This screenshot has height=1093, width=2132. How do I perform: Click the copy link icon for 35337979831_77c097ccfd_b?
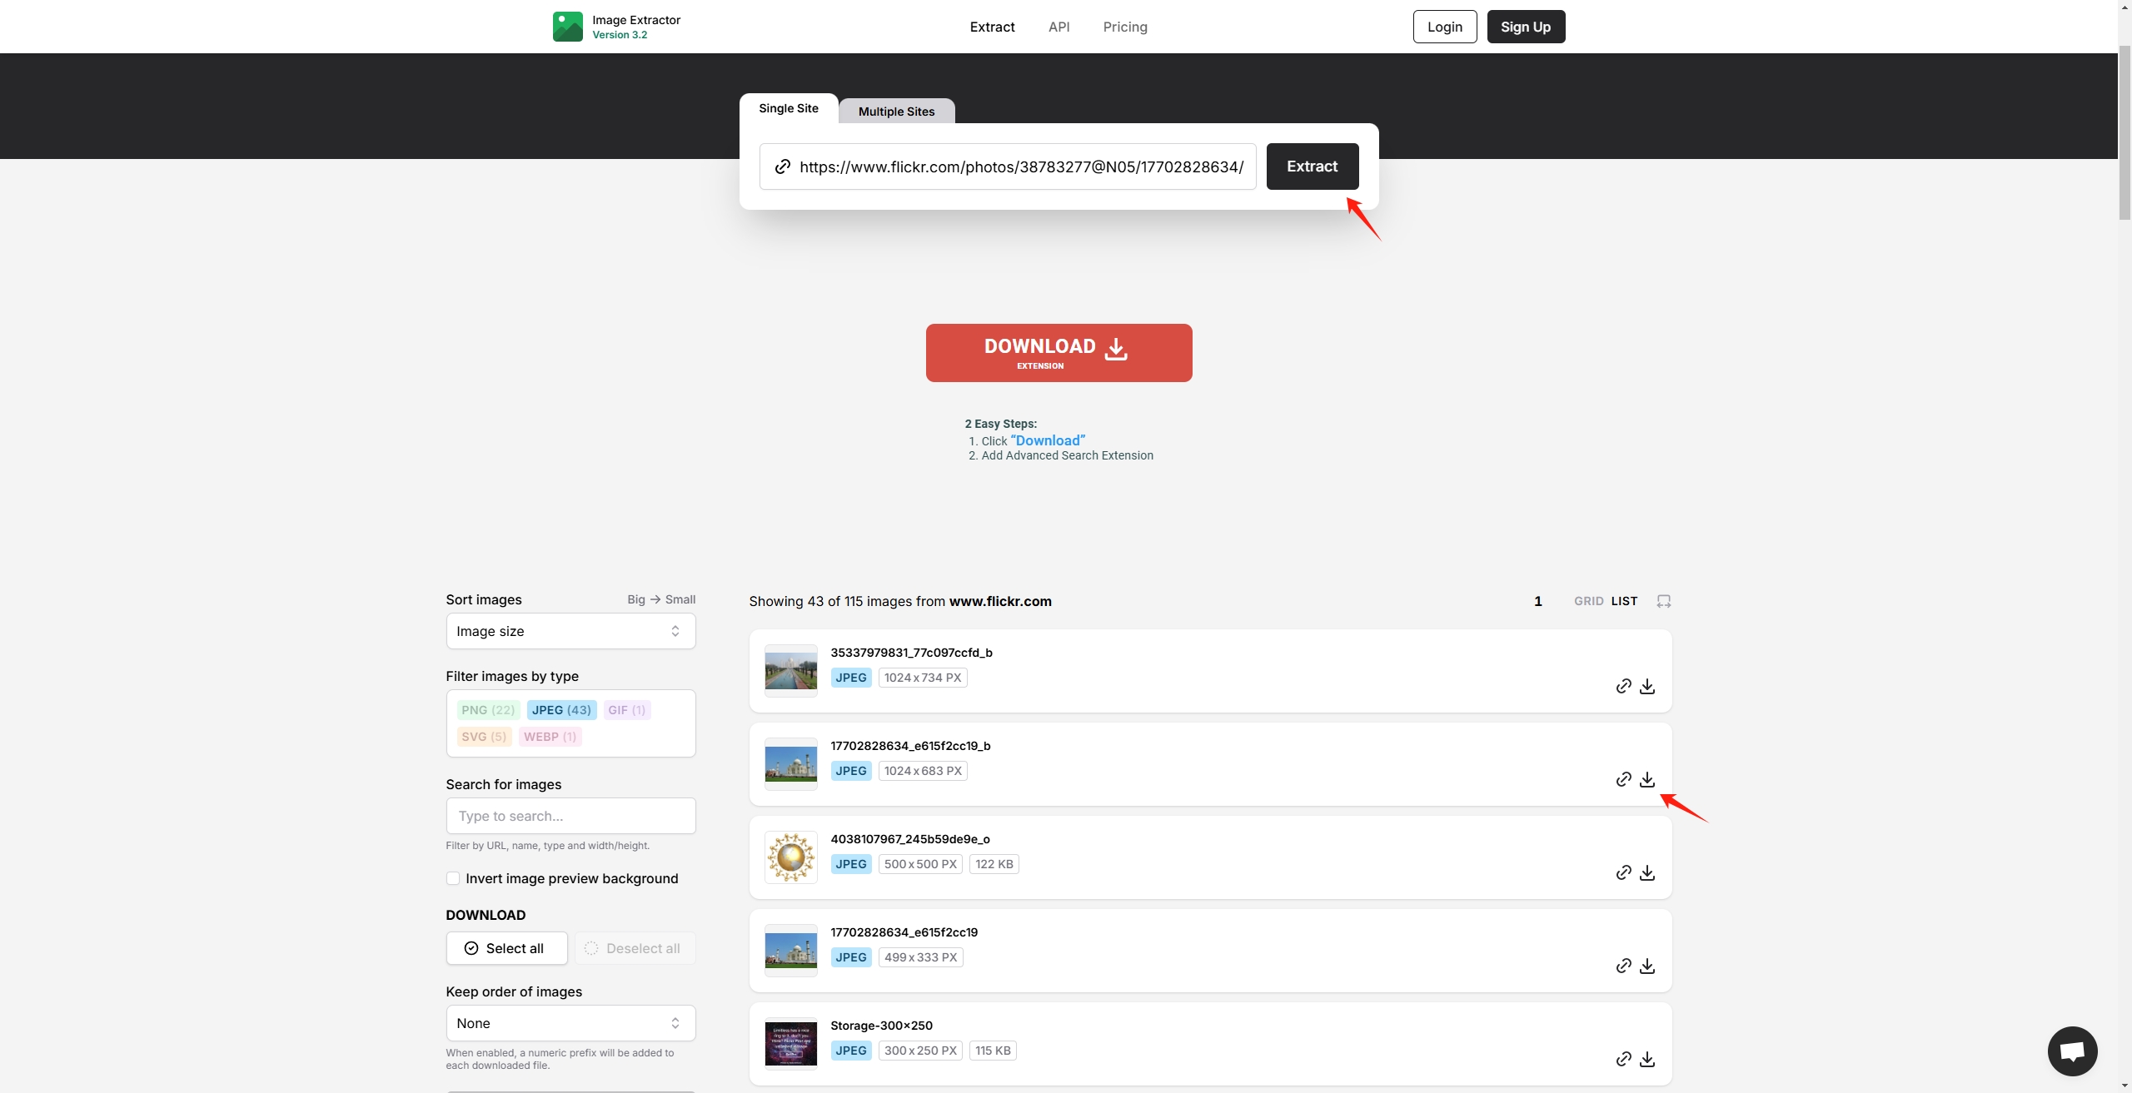(x=1623, y=684)
